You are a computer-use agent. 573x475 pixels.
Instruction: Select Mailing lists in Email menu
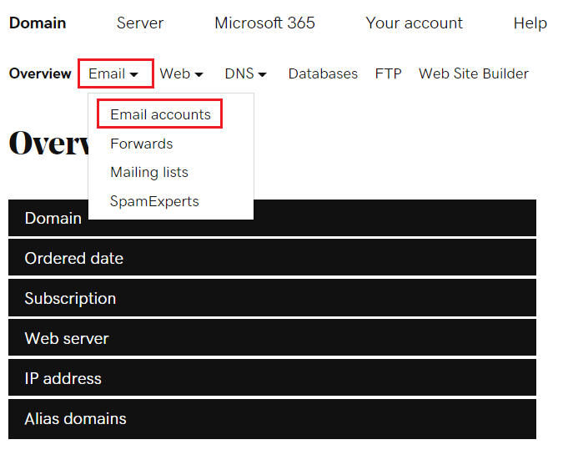(x=149, y=172)
